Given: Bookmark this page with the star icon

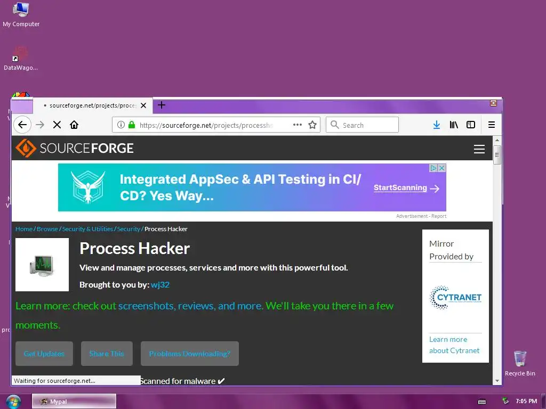Looking at the screenshot, I should [x=312, y=125].
